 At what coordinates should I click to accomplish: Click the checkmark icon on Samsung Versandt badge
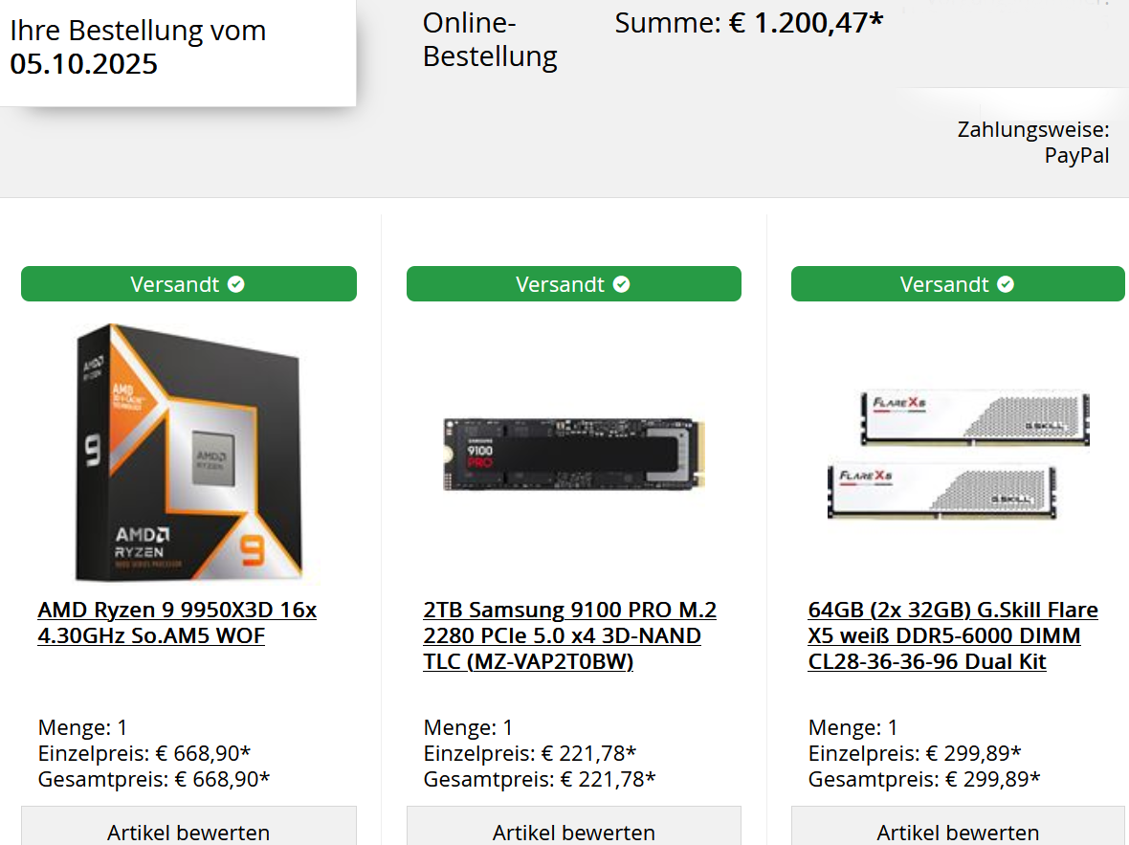point(621,284)
